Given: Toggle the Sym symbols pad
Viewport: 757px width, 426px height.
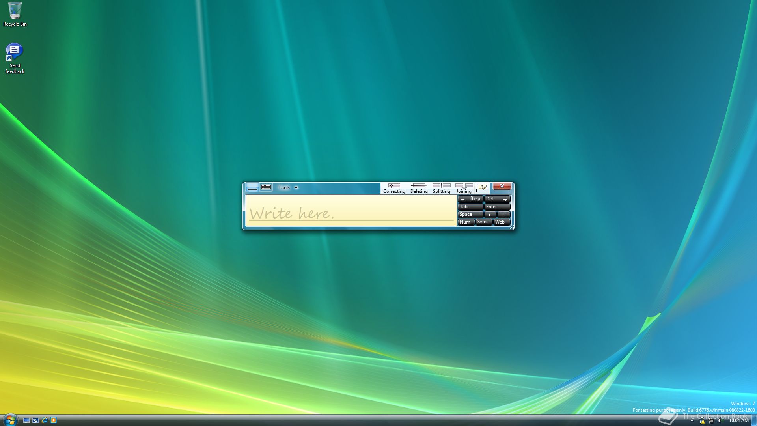Looking at the screenshot, I should (483, 222).
